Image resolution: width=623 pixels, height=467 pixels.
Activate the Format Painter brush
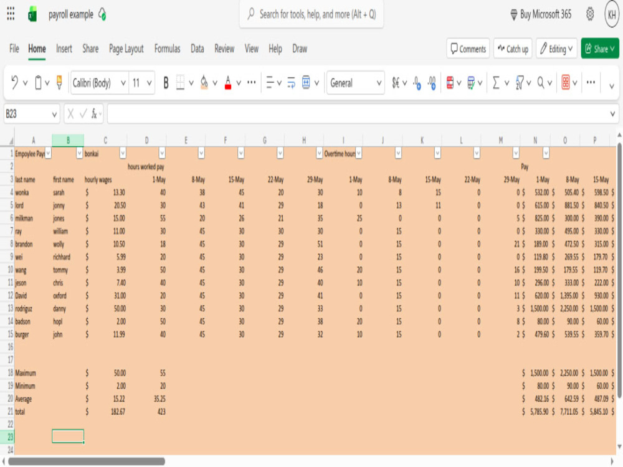pyautogui.click(x=59, y=83)
